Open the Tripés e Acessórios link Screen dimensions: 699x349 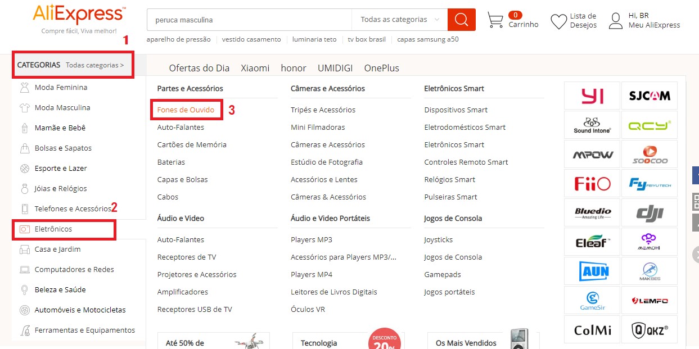click(323, 110)
